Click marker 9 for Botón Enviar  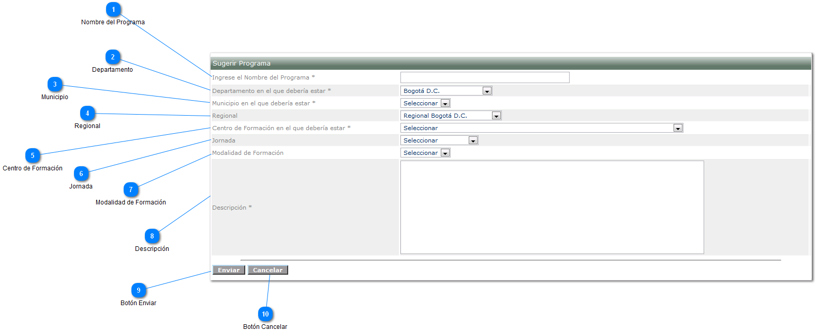tap(139, 291)
